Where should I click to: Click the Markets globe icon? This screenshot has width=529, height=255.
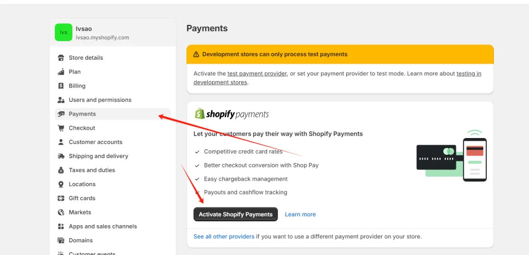pyautogui.click(x=61, y=212)
